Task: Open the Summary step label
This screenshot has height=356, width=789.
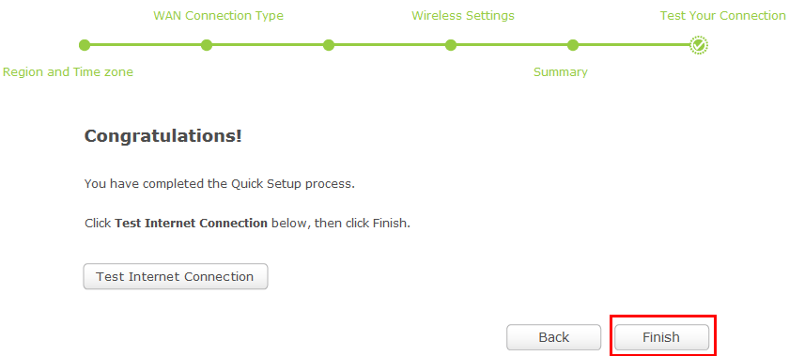Action: [561, 72]
